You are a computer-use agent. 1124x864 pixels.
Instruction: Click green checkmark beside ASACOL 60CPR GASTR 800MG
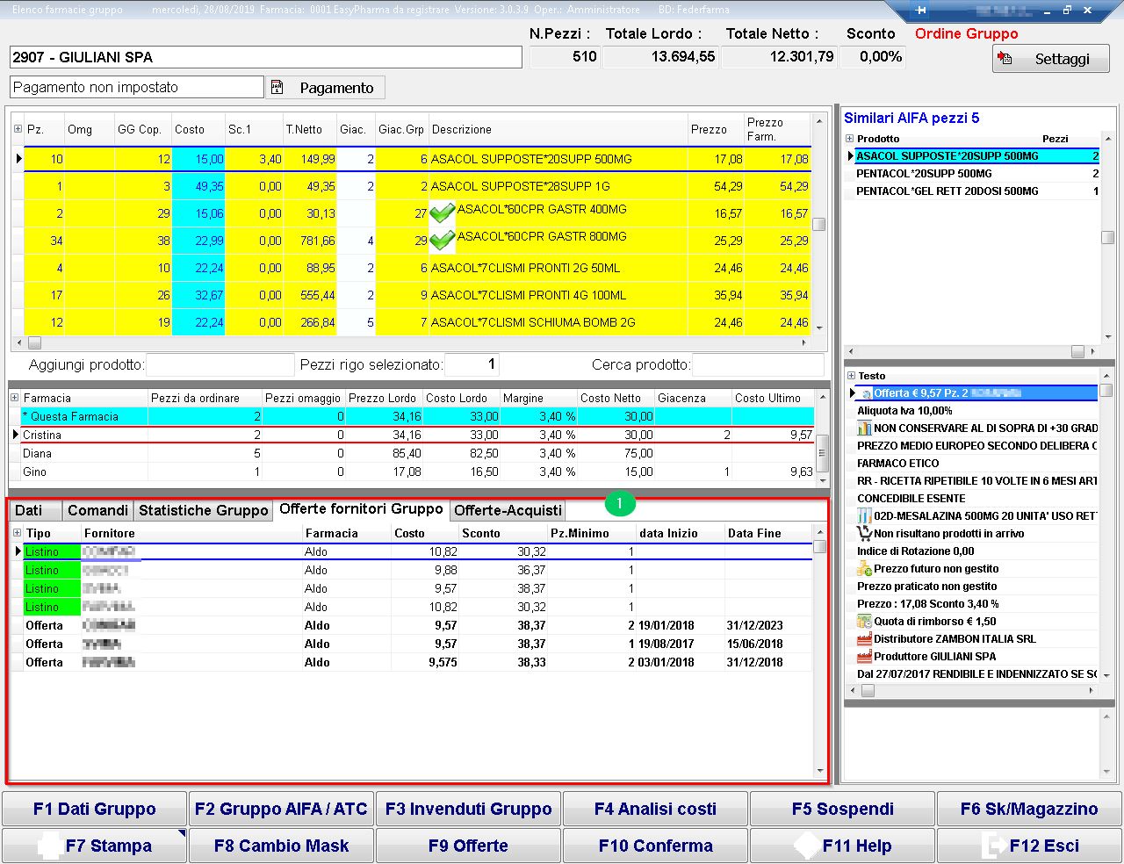click(443, 240)
